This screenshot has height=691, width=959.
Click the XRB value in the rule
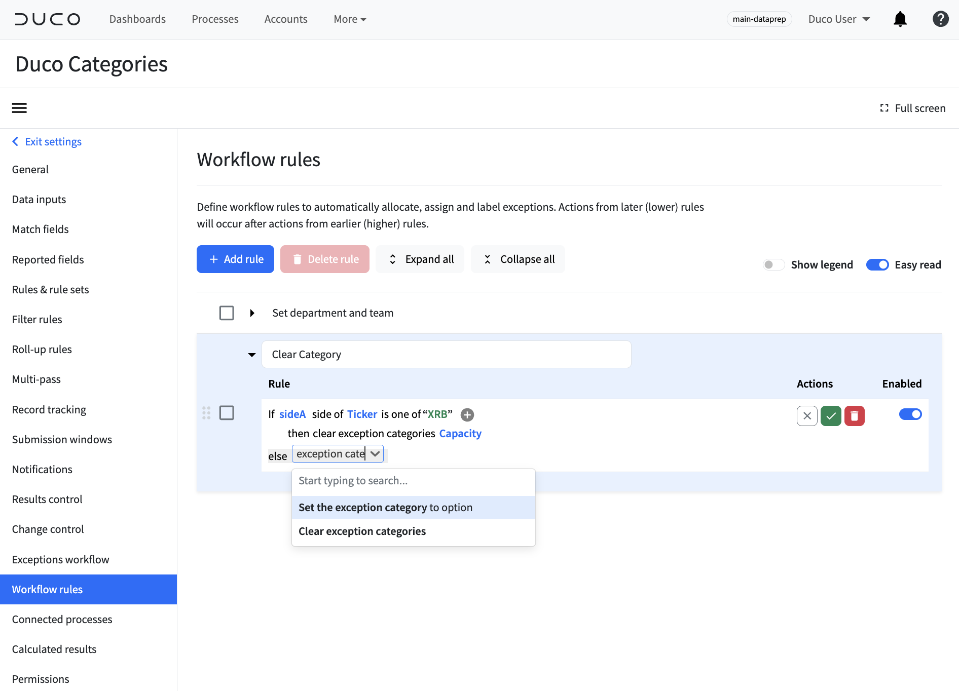click(x=437, y=414)
